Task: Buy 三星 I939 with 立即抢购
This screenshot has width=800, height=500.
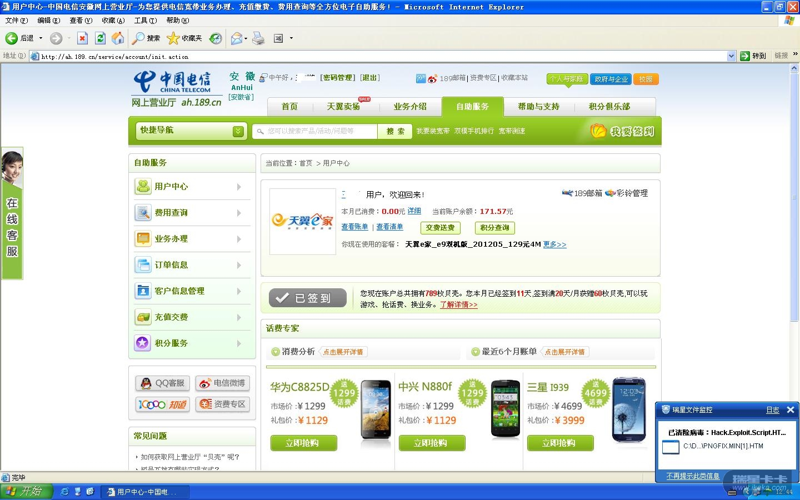Action: click(560, 443)
